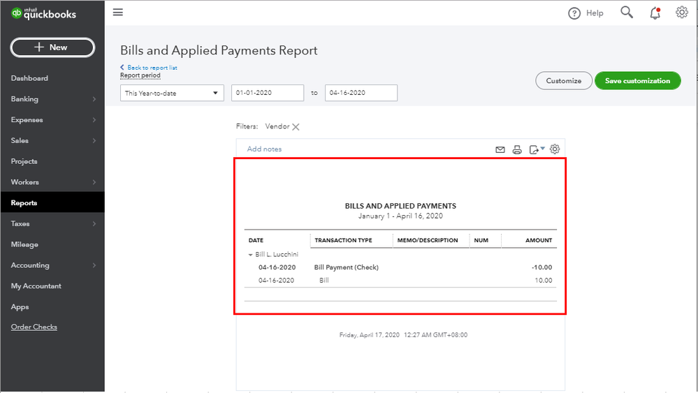698x393 pixels.
Task: Open the top-right settings gear
Action: click(x=681, y=12)
